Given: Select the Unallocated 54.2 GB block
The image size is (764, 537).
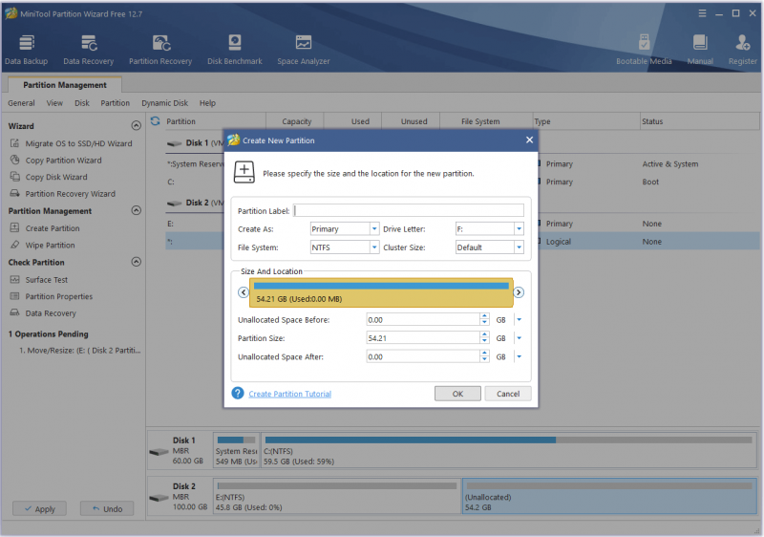Looking at the screenshot, I should click(x=609, y=497).
